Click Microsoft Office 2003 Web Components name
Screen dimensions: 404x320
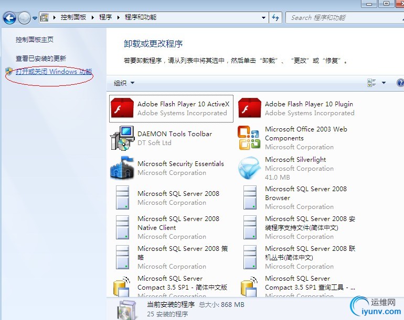[306, 134]
